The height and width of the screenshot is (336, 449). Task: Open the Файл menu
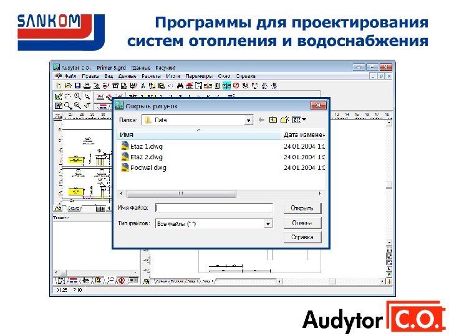point(70,76)
